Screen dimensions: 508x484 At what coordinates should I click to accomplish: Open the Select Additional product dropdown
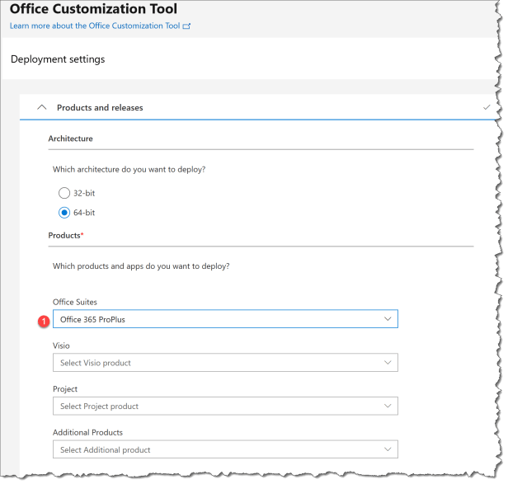[x=225, y=449]
